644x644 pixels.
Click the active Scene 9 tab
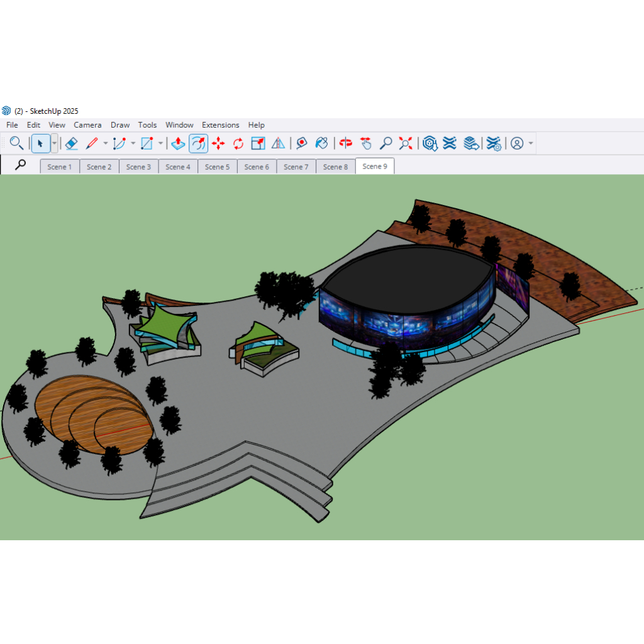pyautogui.click(x=375, y=166)
